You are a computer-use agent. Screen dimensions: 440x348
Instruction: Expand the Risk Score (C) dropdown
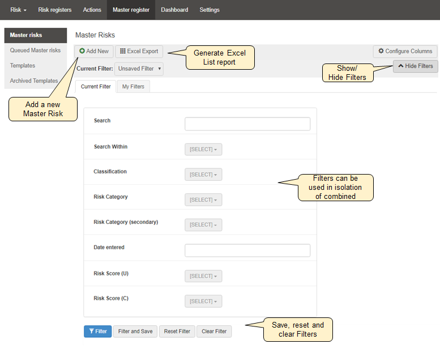pyautogui.click(x=203, y=301)
